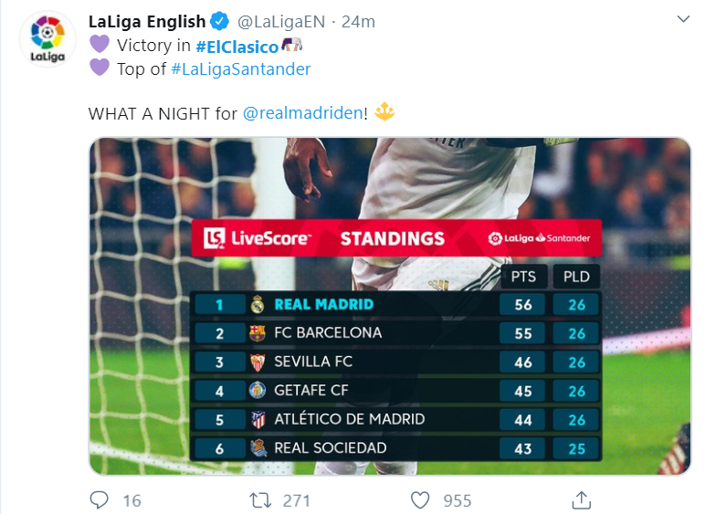Viewport: 705px width, 514px height.
Task: Click the blue verified badge
Action: pyautogui.click(x=220, y=21)
